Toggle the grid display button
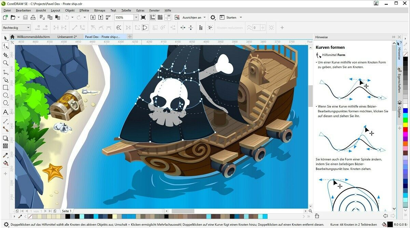 click(160, 17)
